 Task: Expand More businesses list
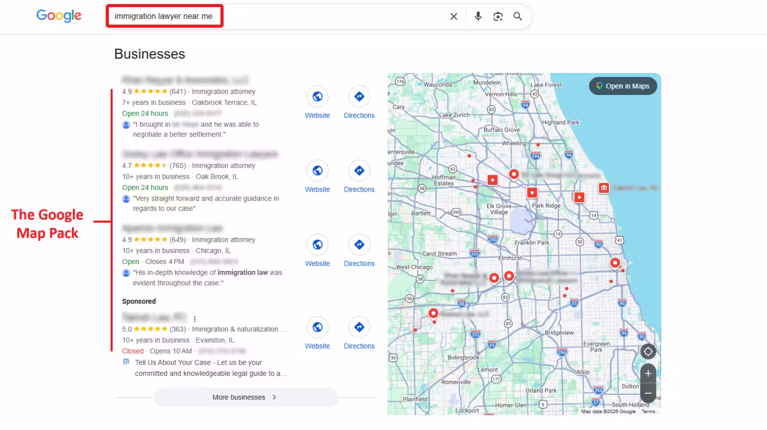(x=246, y=397)
